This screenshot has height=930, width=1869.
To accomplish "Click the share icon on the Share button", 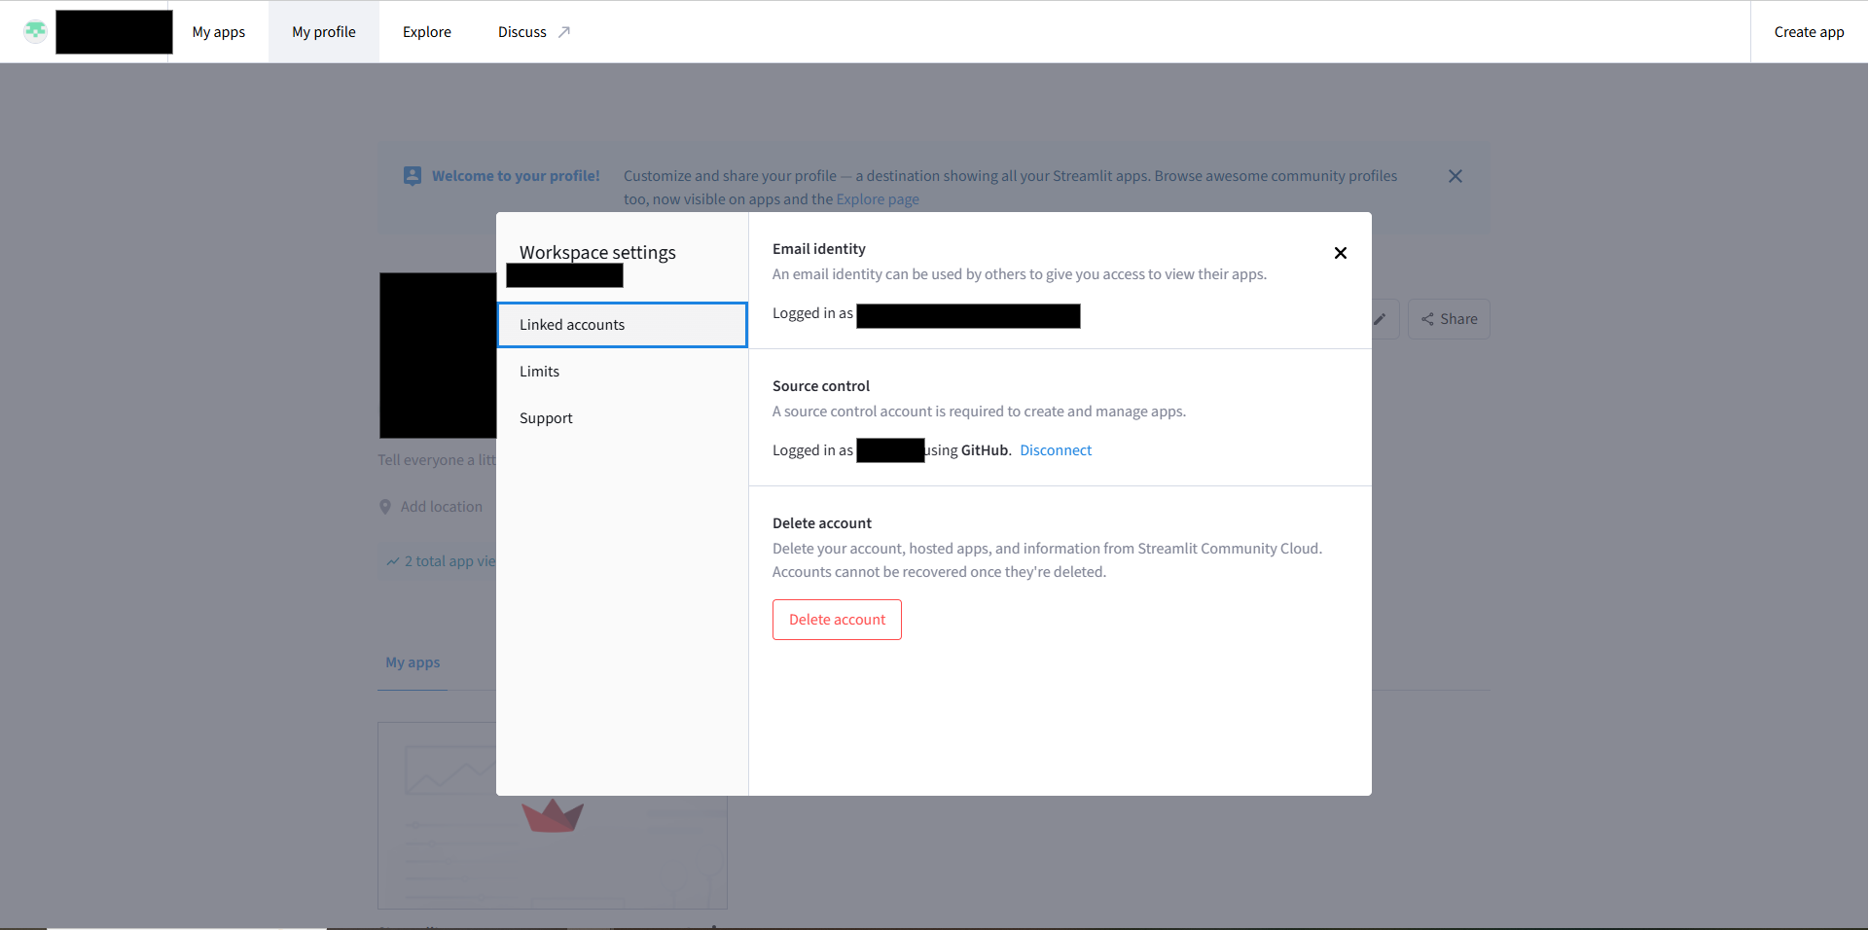I will pos(1428,319).
